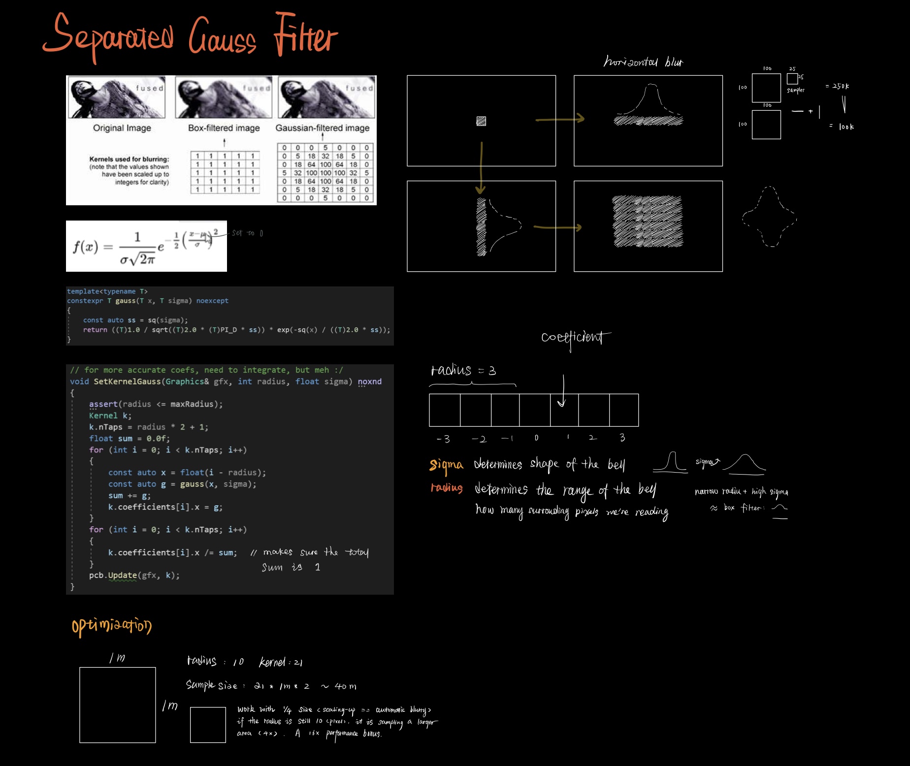Click the orange "sigma" handwritten word
The height and width of the screenshot is (766, 910).
click(446, 465)
